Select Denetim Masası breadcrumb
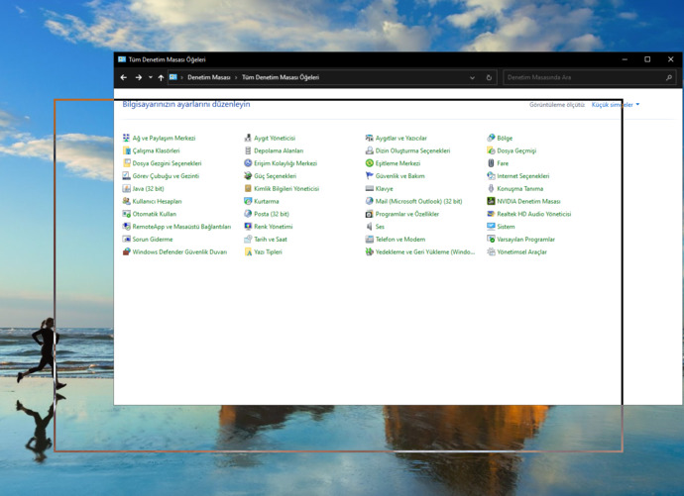This screenshot has height=496, width=684. tap(208, 77)
